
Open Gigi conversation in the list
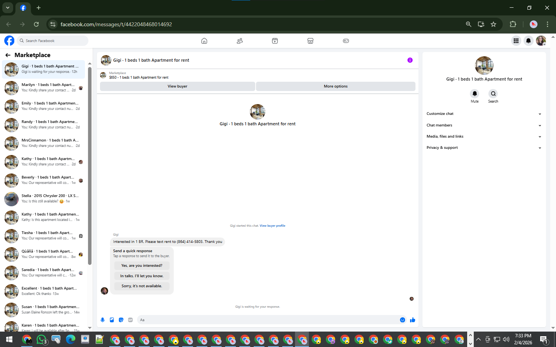coord(44,69)
